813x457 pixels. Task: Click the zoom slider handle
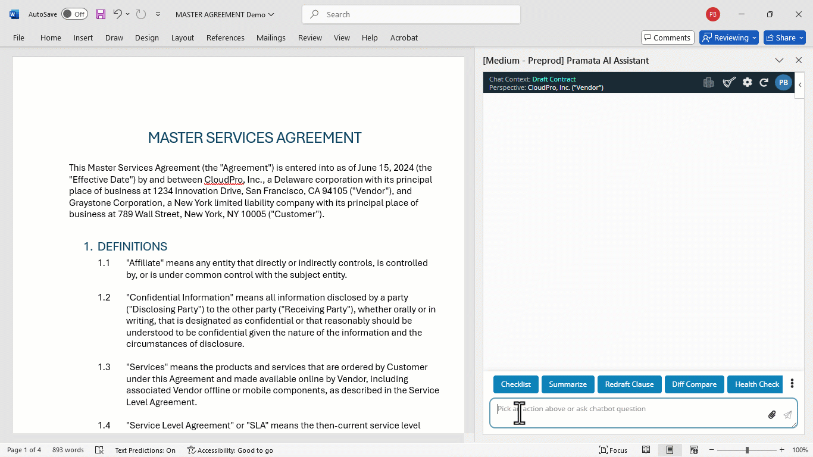tap(747, 450)
